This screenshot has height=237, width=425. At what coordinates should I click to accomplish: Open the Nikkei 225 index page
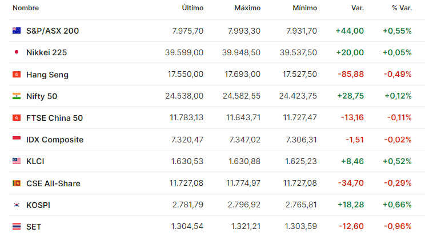click(x=46, y=52)
